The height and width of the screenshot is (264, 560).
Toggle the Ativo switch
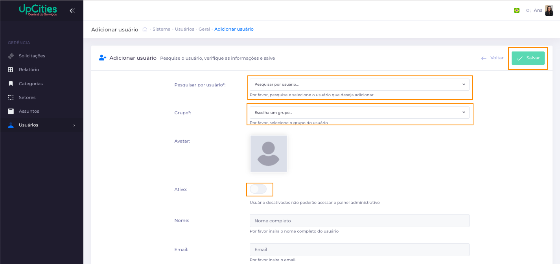(258, 189)
